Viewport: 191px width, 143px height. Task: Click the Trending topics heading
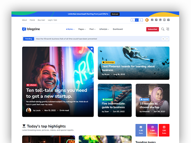pyautogui.click(x=146, y=142)
